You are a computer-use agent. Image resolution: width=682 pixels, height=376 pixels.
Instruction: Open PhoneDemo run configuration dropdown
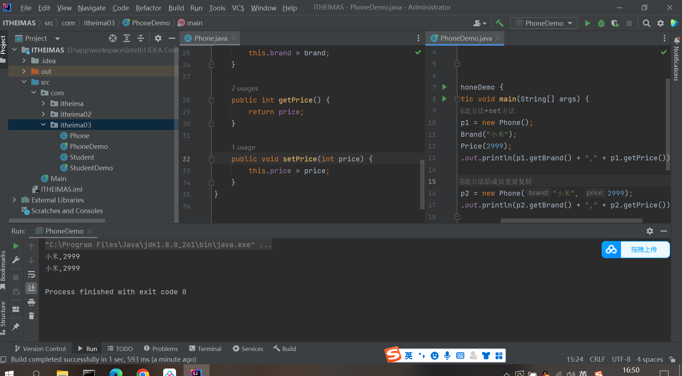[544, 23]
